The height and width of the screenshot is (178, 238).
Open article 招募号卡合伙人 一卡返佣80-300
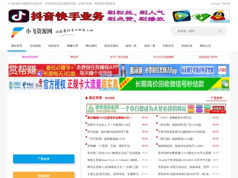[109, 125]
